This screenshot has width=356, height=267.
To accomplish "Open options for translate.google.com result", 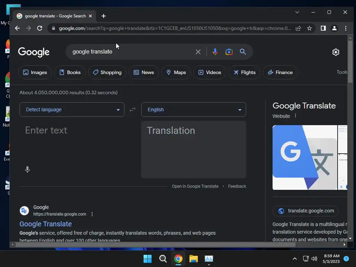I will coord(92,214).
